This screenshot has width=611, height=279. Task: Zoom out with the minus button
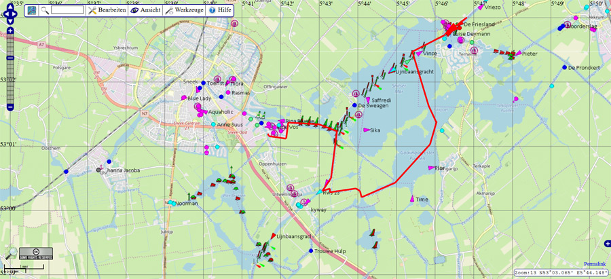[10, 107]
